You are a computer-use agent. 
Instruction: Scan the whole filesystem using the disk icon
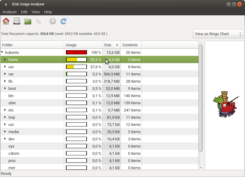coord(16,21)
